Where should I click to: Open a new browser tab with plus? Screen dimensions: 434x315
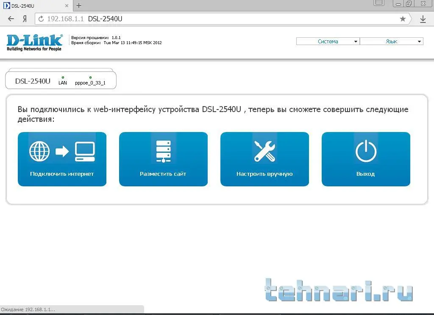(x=78, y=6)
